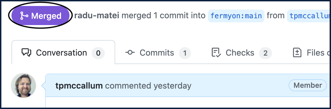Click the Files changed diff icon
This screenshot has height=109, width=331.
(297, 53)
